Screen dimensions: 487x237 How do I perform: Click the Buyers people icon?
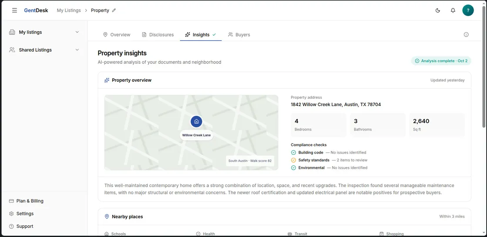(231, 35)
